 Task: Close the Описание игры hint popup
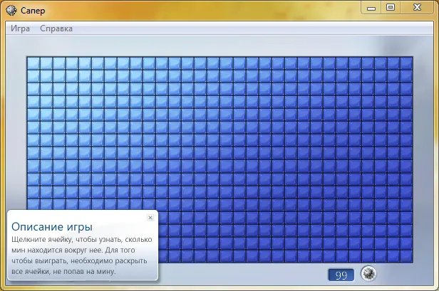point(150,218)
